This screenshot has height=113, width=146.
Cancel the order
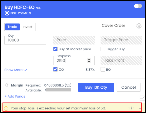[129, 87]
